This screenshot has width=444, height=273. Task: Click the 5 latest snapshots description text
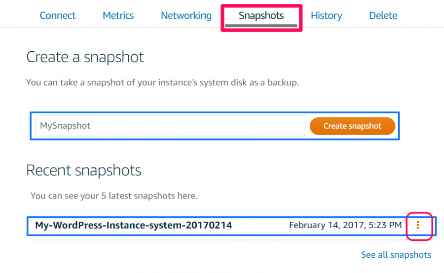coord(114,196)
